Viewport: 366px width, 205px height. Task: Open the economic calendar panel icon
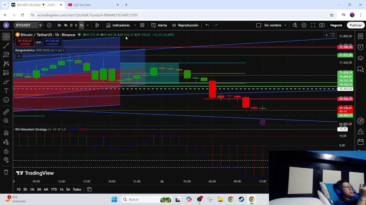[361, 142]
